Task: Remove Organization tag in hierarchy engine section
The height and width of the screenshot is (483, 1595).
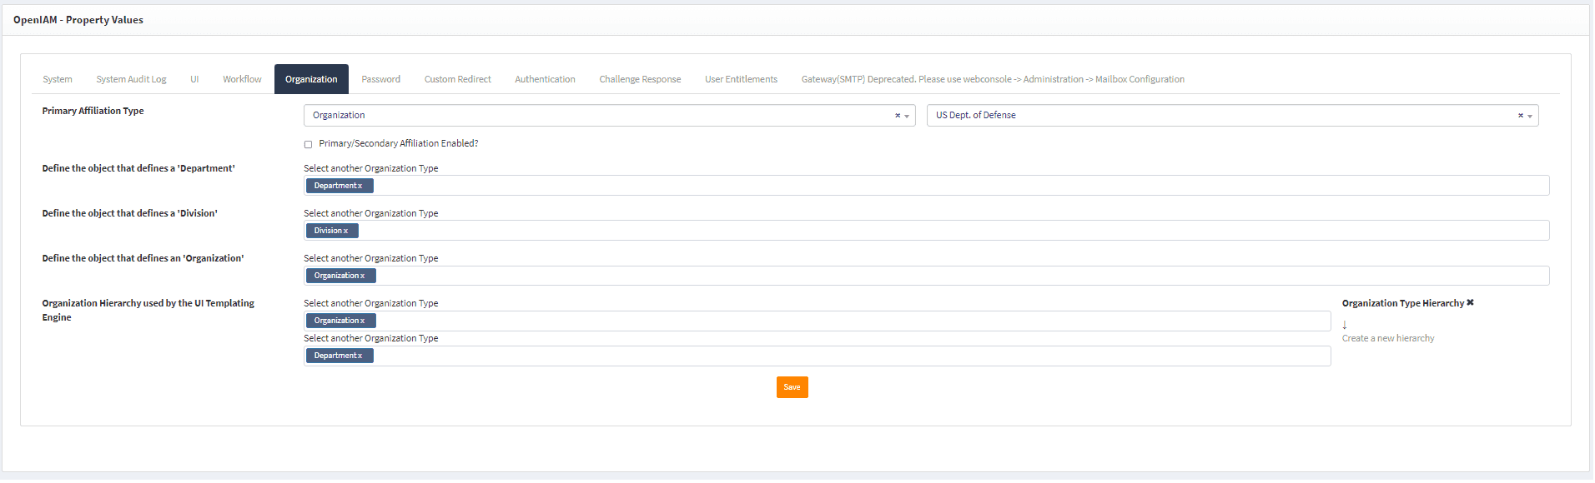Action: (363, 321)
